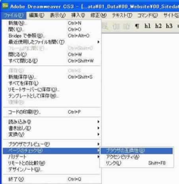The height and width of the screenshot is (184, 179).
Task: Apply h3 heading from toolbar
Action: pyautogui.click(x=169, y=26)
